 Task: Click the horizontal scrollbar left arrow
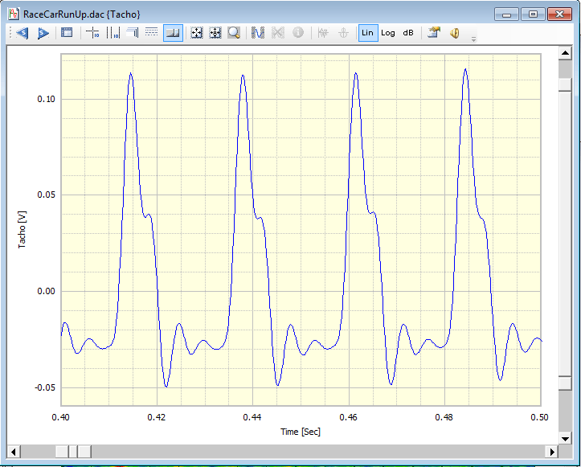coord(14,451)
